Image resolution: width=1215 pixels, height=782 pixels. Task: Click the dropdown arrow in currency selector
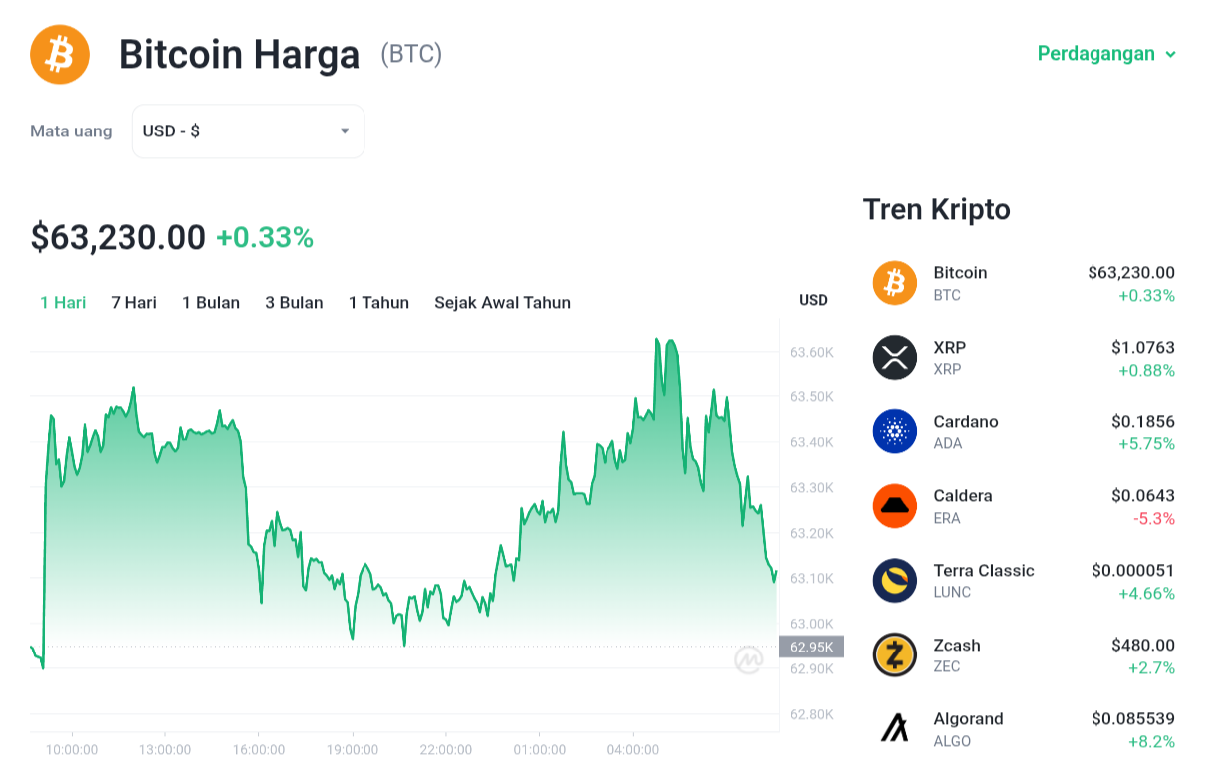pyautogui.click(x=345, y=131)
